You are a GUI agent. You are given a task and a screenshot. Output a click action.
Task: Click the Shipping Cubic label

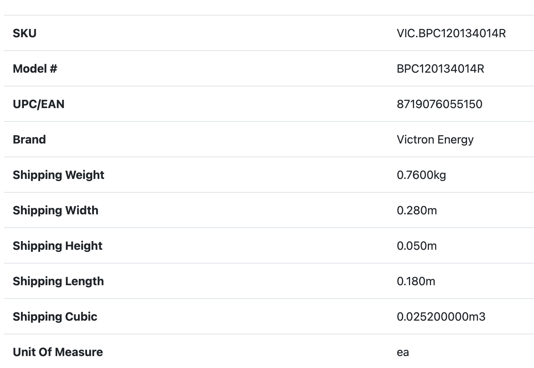pyautogui.click(x=55, y=317)
